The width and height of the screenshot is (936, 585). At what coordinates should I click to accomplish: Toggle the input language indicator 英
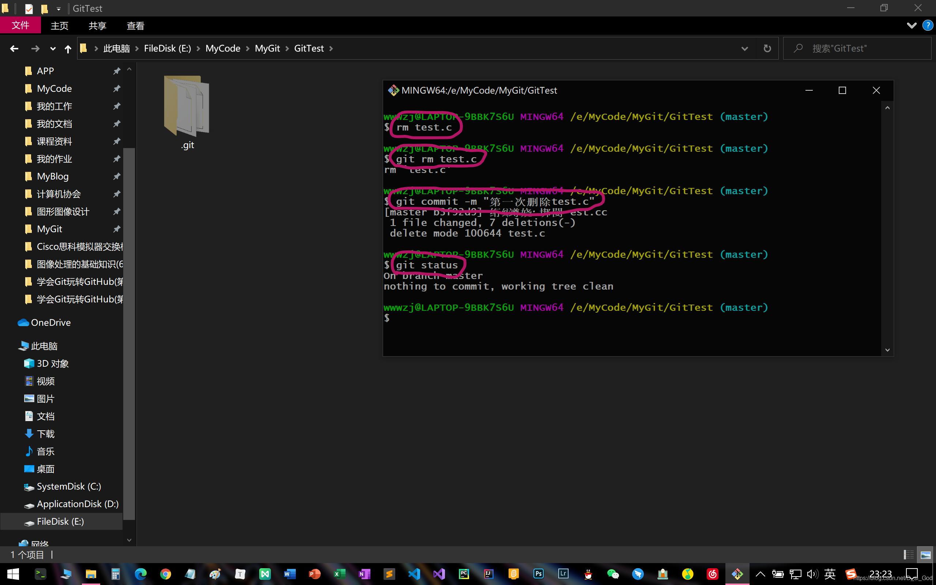(x=830, y=574)
